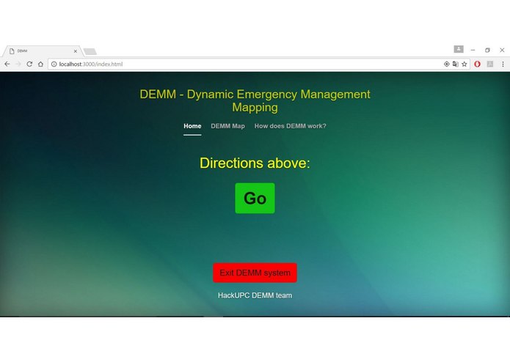Close the DEMM browser tab

coord(75,51)
